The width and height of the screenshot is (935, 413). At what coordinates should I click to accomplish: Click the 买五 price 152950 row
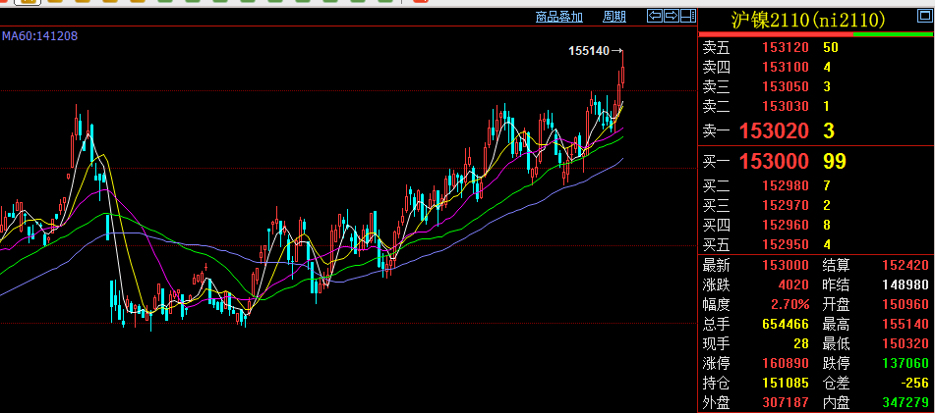coord(785,244)
